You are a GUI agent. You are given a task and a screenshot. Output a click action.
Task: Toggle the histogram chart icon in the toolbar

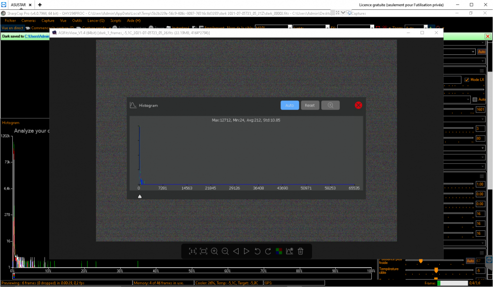(289, 251)
